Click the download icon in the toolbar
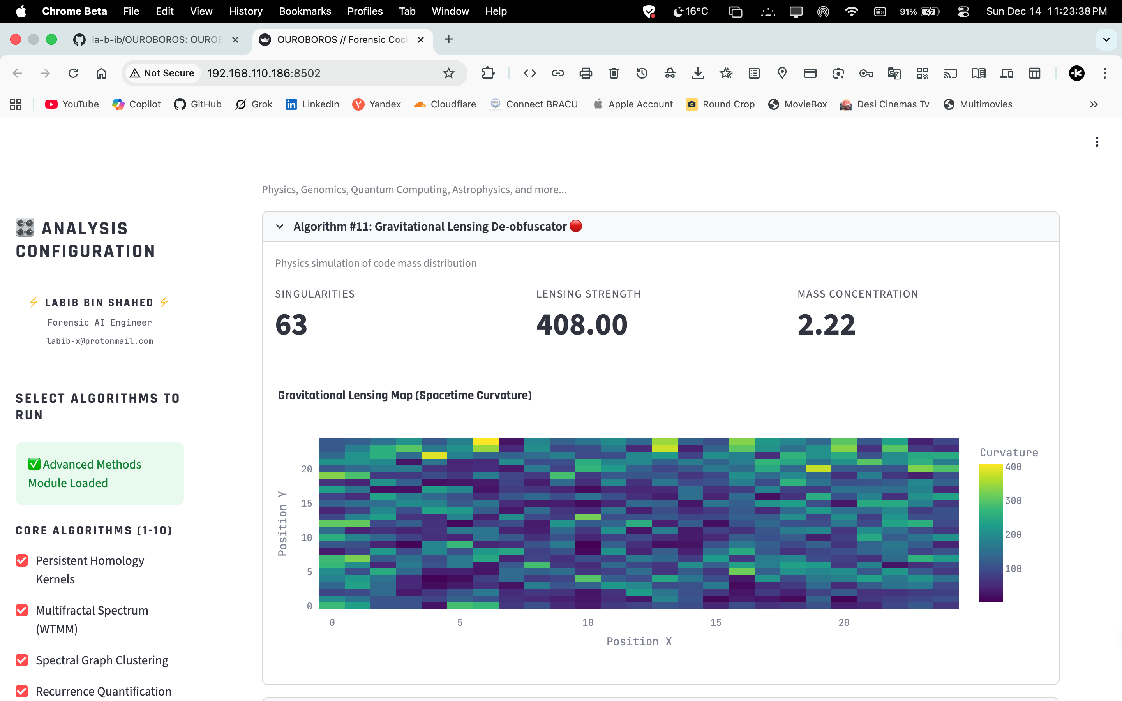This screenshot has height=701, width=1122. 698,73
